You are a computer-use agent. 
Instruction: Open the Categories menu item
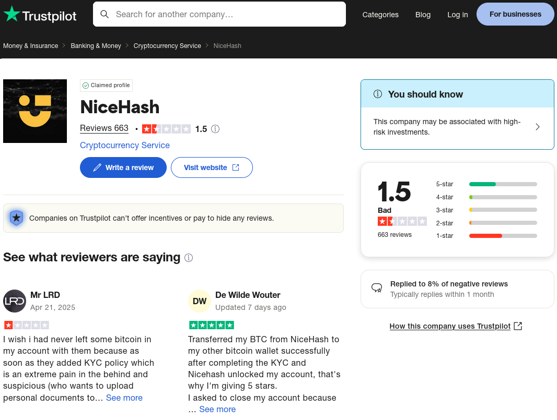point(380,15)
